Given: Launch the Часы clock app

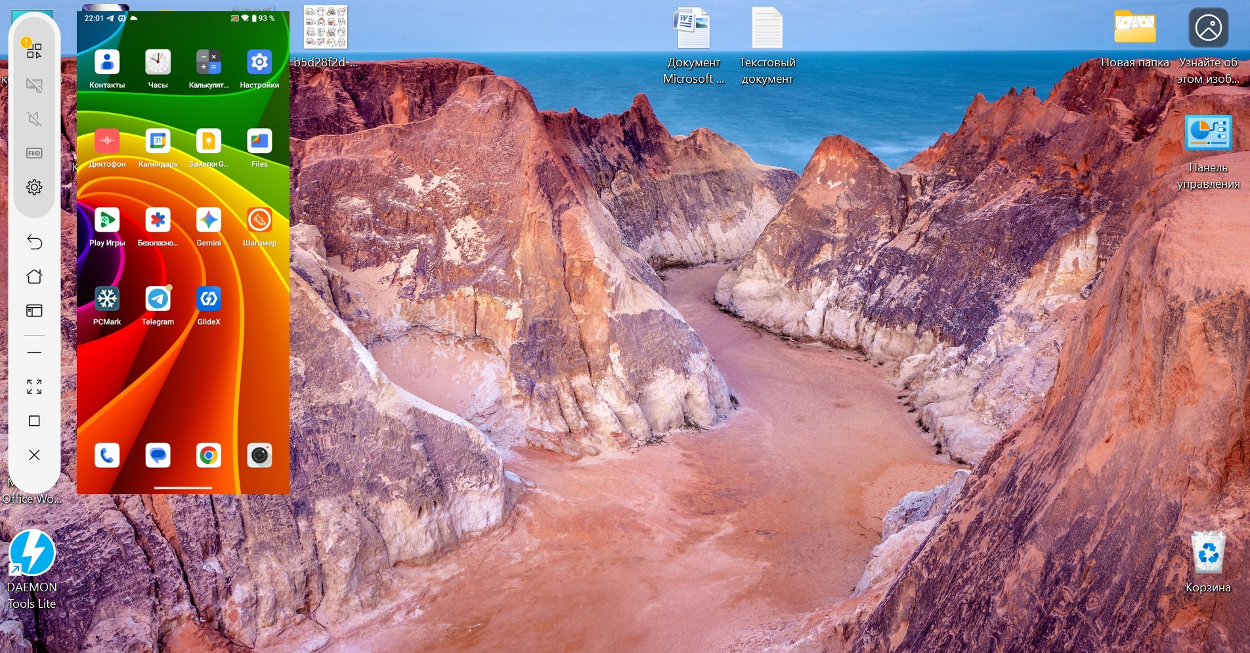Looking at the screenshot, I should 158,62.
